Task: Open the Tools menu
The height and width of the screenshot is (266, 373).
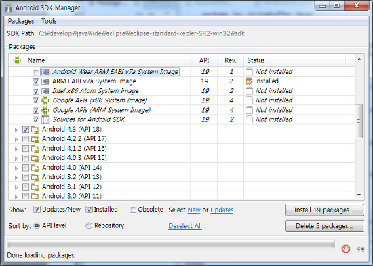Action: (49, 21)
